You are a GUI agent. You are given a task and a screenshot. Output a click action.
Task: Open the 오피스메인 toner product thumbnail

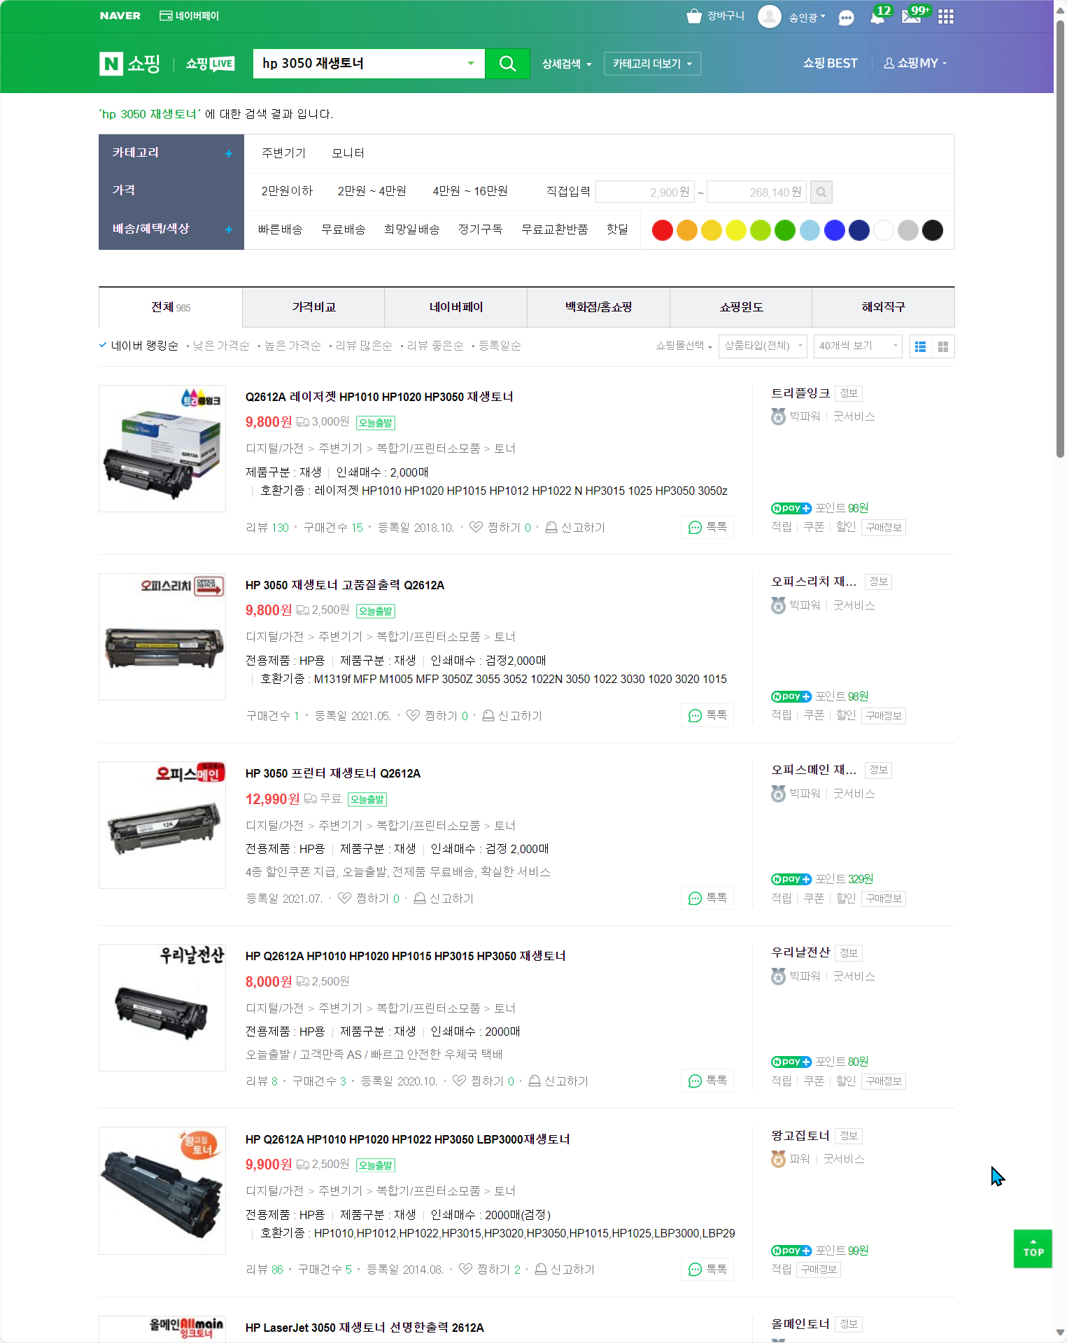pos(162,825)
